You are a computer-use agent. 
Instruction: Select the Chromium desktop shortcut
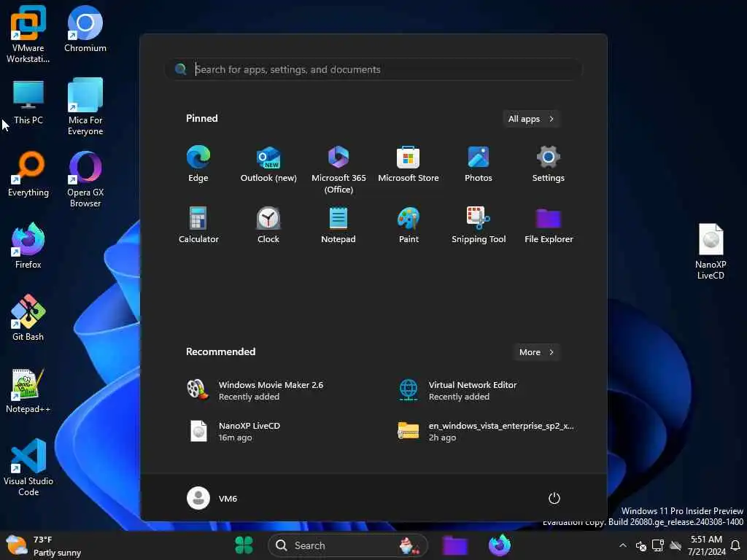click(85, 28)
